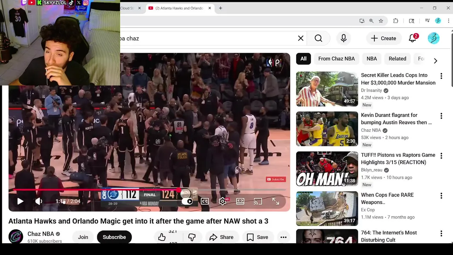Open the account avatar menu

pos(434,38)
